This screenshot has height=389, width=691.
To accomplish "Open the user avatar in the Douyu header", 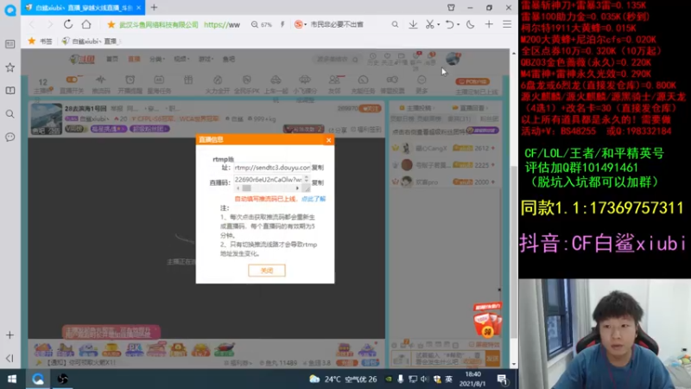I will coord(453,59).
